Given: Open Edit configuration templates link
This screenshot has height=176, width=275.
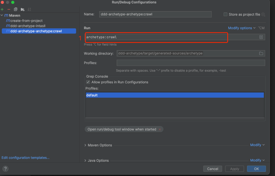Looking at the screenshot, I should 25,158.
